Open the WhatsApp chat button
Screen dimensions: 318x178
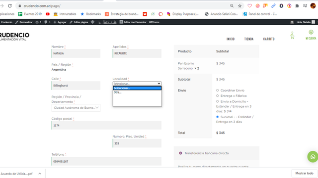pos(313,157)
